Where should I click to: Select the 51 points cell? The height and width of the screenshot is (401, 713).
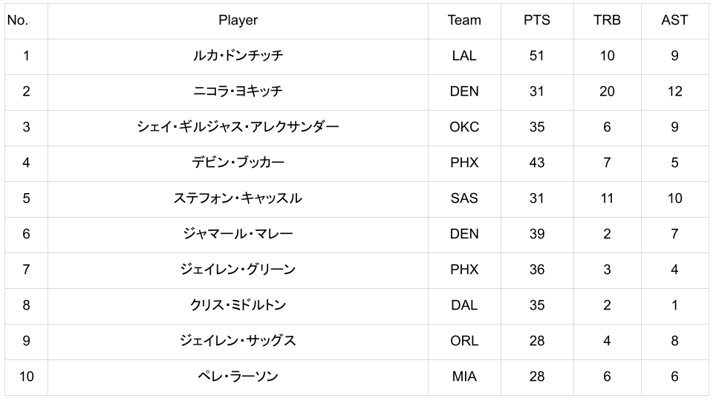(536, 56)
